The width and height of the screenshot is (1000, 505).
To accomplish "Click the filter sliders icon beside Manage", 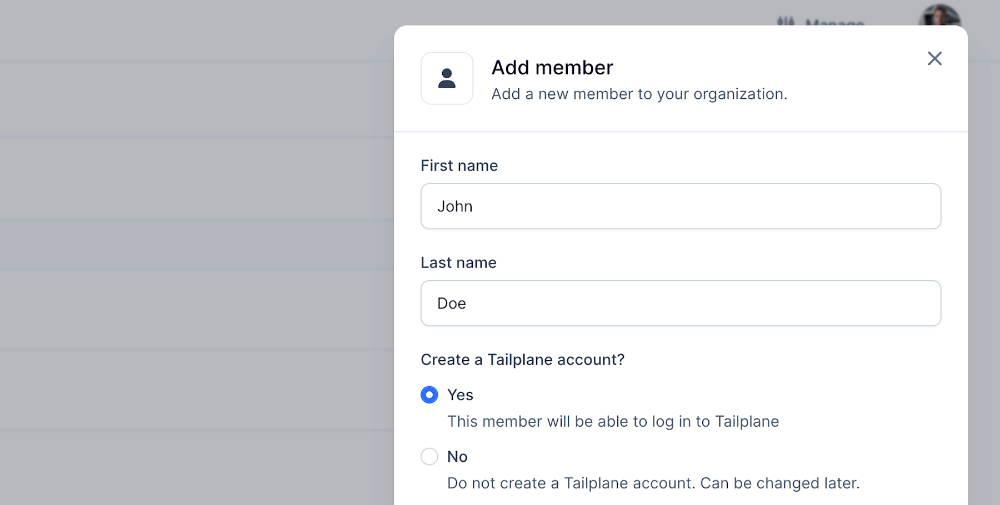I will pos(785,23).
